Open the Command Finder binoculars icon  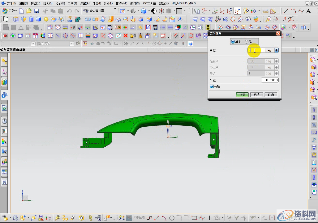pyautogui.click(x=86, y=11)
